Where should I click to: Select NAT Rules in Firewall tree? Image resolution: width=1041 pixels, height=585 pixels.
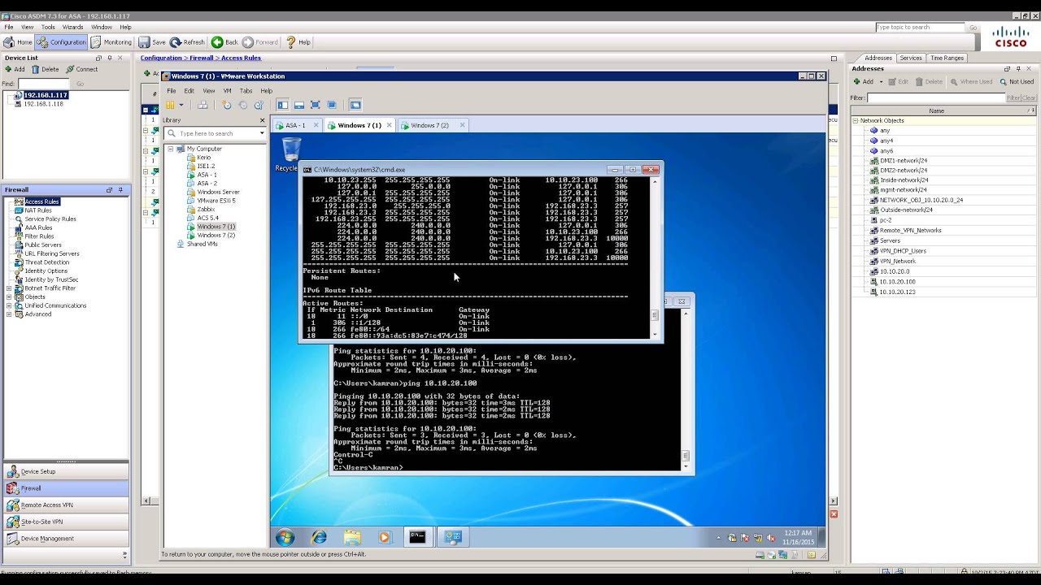click(x=37, y=210)
